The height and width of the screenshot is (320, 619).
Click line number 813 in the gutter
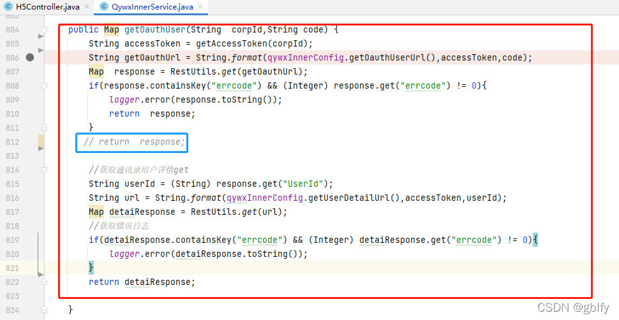pyautogui.click(x=13, y=156)
